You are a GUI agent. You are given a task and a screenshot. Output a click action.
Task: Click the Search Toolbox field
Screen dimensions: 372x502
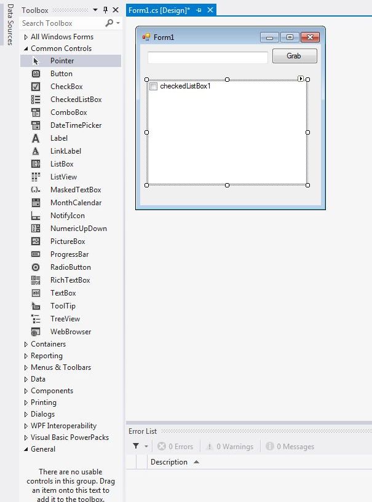[x=63, y=23]
